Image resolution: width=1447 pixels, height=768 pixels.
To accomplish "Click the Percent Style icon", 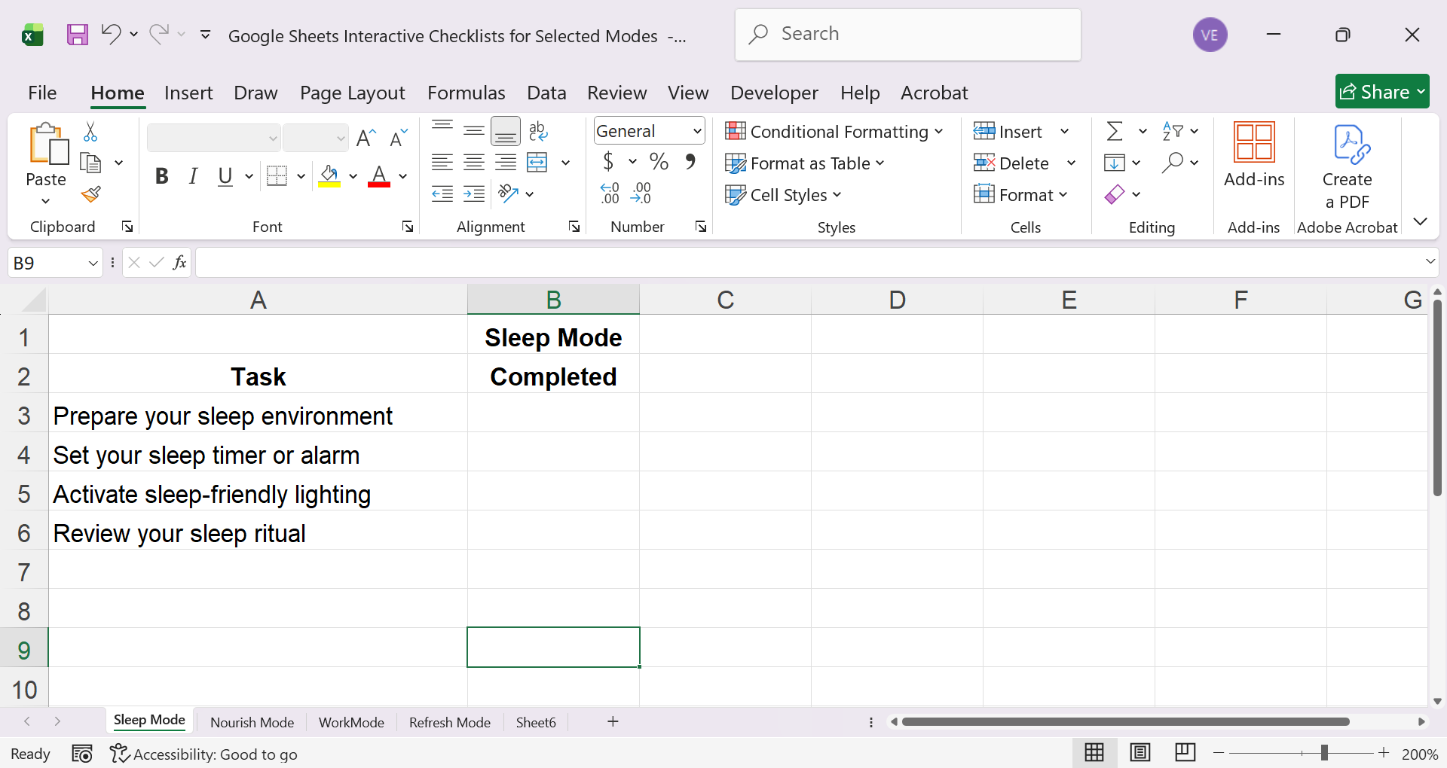I will pyautogui.click(x=659, y=162).
